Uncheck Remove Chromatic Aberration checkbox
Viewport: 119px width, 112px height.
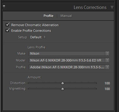click(x=7, y=25)
